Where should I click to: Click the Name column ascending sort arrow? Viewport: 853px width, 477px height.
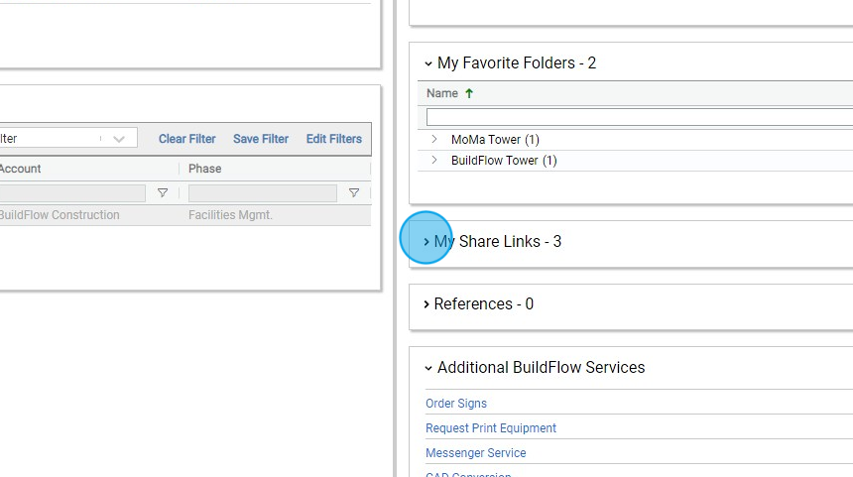click(469, 93)
